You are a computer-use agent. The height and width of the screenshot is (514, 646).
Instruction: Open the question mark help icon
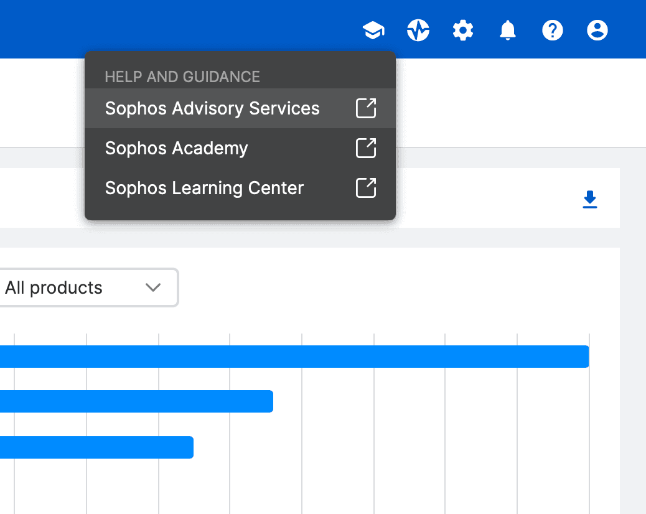pos(553,30)
